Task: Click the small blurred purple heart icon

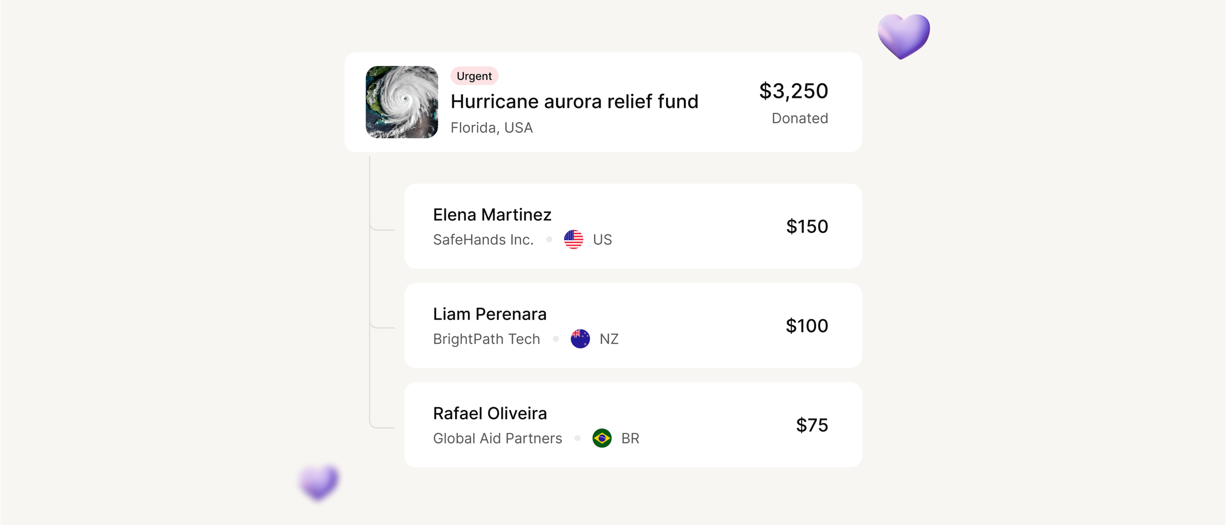Action: 319,482
